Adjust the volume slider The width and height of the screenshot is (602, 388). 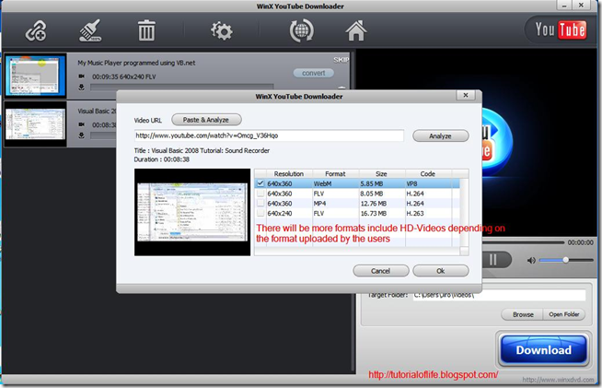point(566,260)
